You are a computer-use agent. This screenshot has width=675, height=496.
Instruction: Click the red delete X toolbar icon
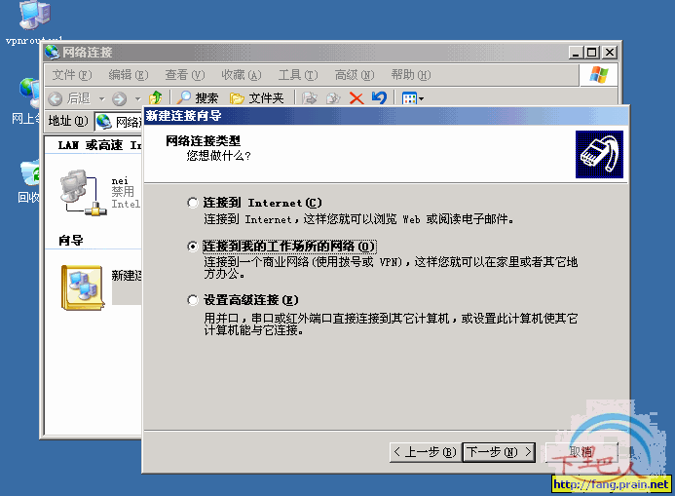coord(356,97)
